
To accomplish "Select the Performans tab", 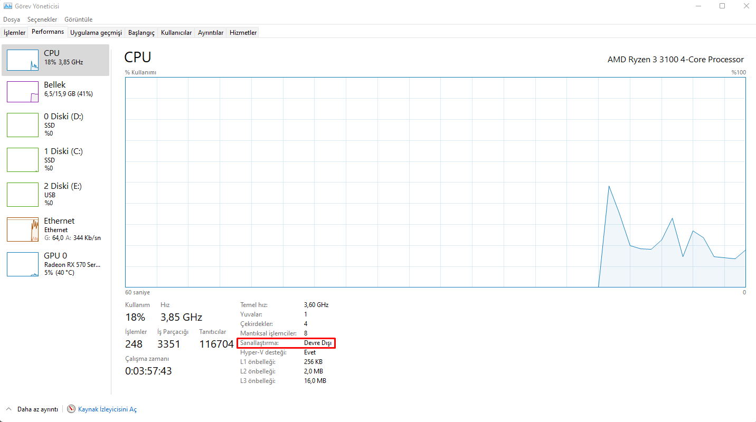I will 48,32.
